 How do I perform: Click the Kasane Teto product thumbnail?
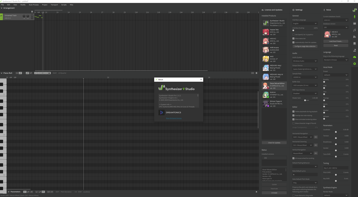[x=266, y=32]
